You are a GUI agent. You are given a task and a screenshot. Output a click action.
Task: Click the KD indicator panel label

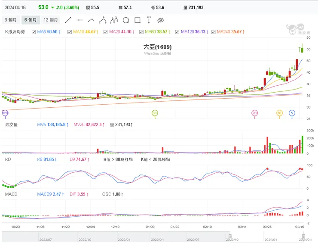(x=8, y=159)
